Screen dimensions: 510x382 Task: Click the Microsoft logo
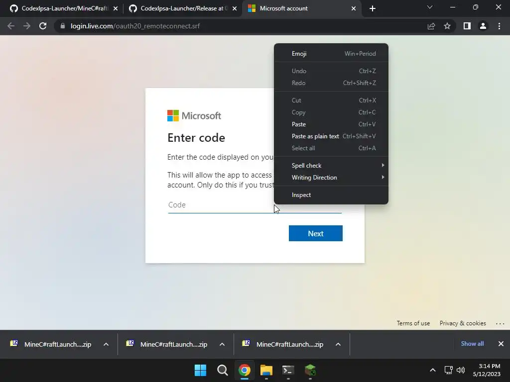tap(194, 115)
